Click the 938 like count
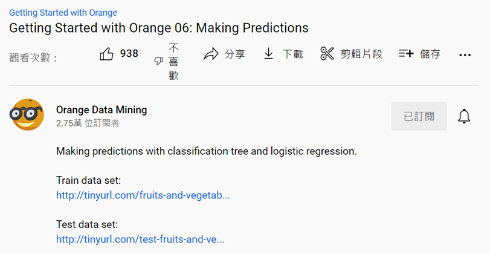 click(x=129, y=54)
